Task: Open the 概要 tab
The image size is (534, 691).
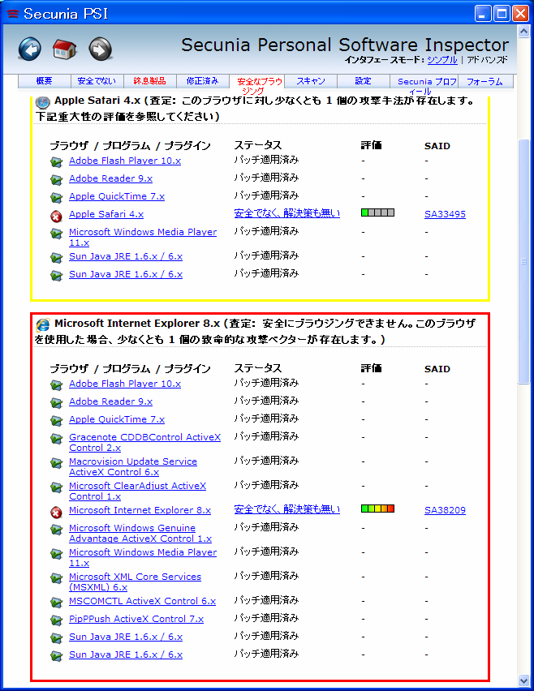Action: pos(44,81)
